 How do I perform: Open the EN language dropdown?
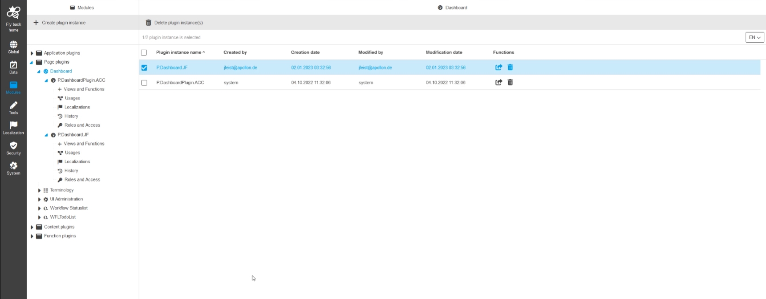click(754, 37)
